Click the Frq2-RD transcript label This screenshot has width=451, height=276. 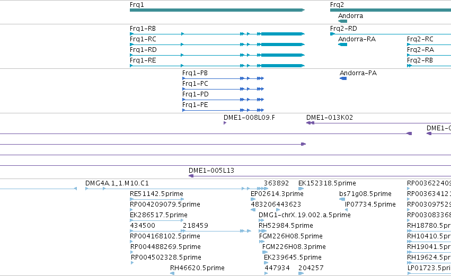coord(343,29)
